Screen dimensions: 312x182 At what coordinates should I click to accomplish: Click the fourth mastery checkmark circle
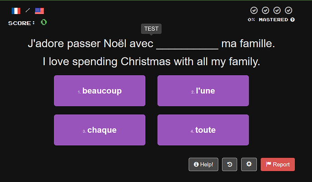288,10
